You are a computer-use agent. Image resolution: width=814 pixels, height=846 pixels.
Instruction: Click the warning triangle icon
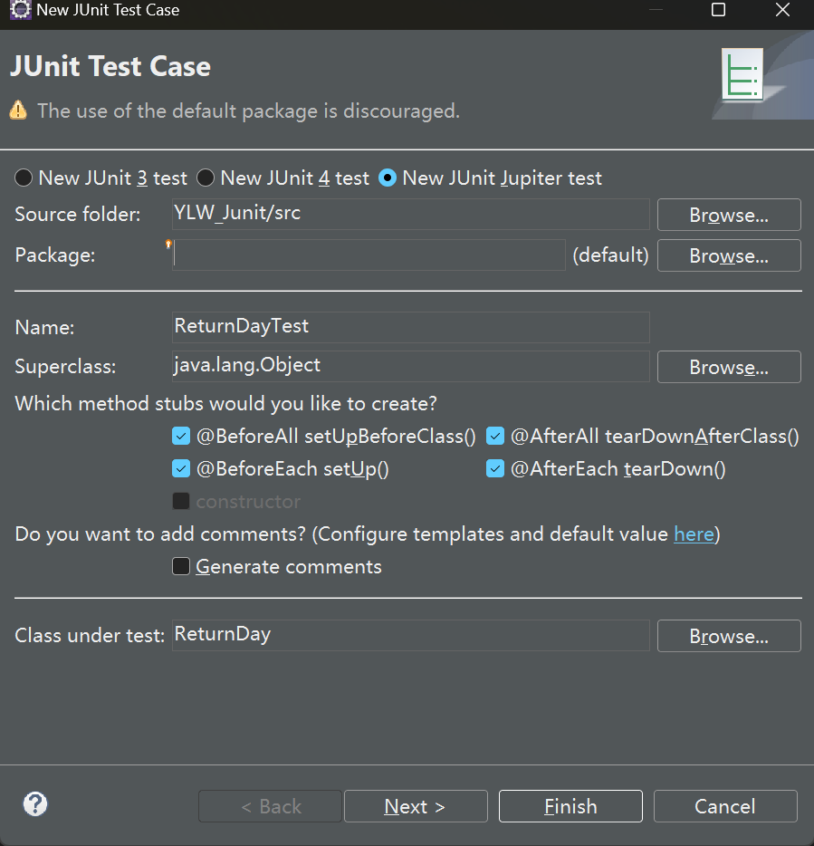pos(18,111)
